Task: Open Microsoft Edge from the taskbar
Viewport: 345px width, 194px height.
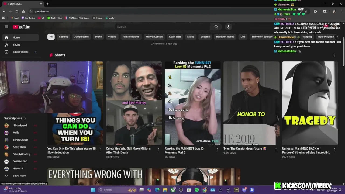Action: pos(157,190)
